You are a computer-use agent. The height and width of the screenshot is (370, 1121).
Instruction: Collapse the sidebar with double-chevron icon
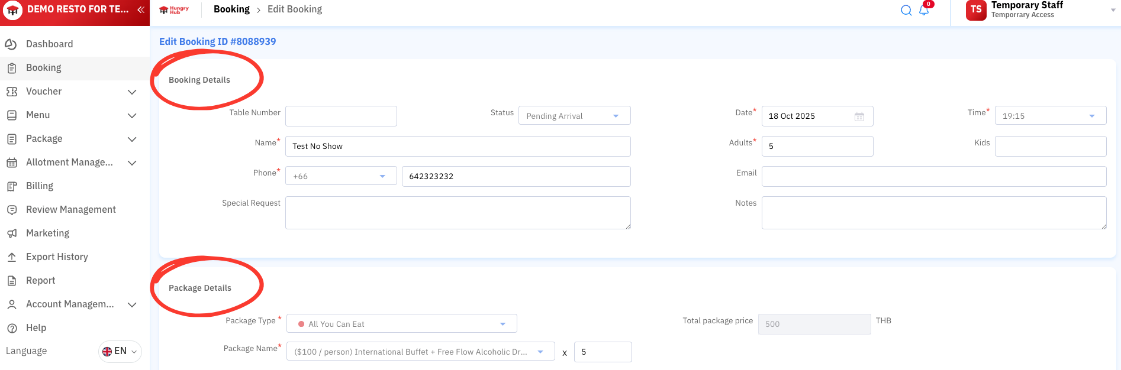tap(141, 9)
